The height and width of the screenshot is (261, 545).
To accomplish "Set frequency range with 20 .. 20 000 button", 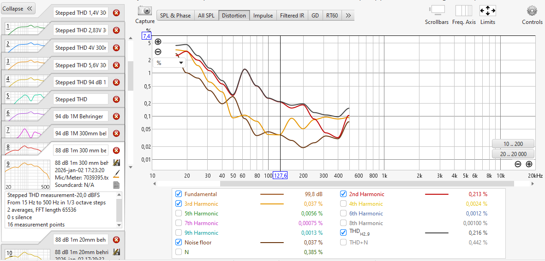I will (513, 154).
